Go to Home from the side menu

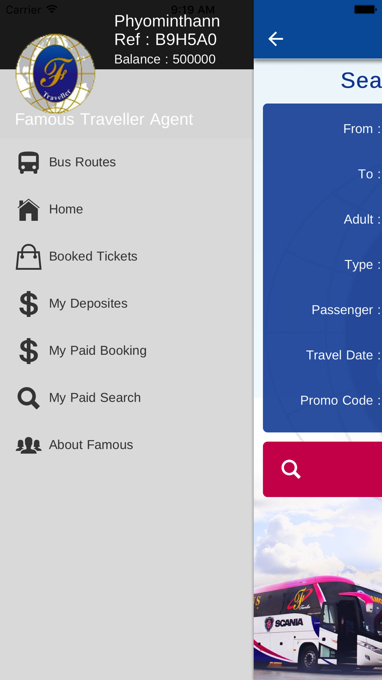(x=66, y=209)
